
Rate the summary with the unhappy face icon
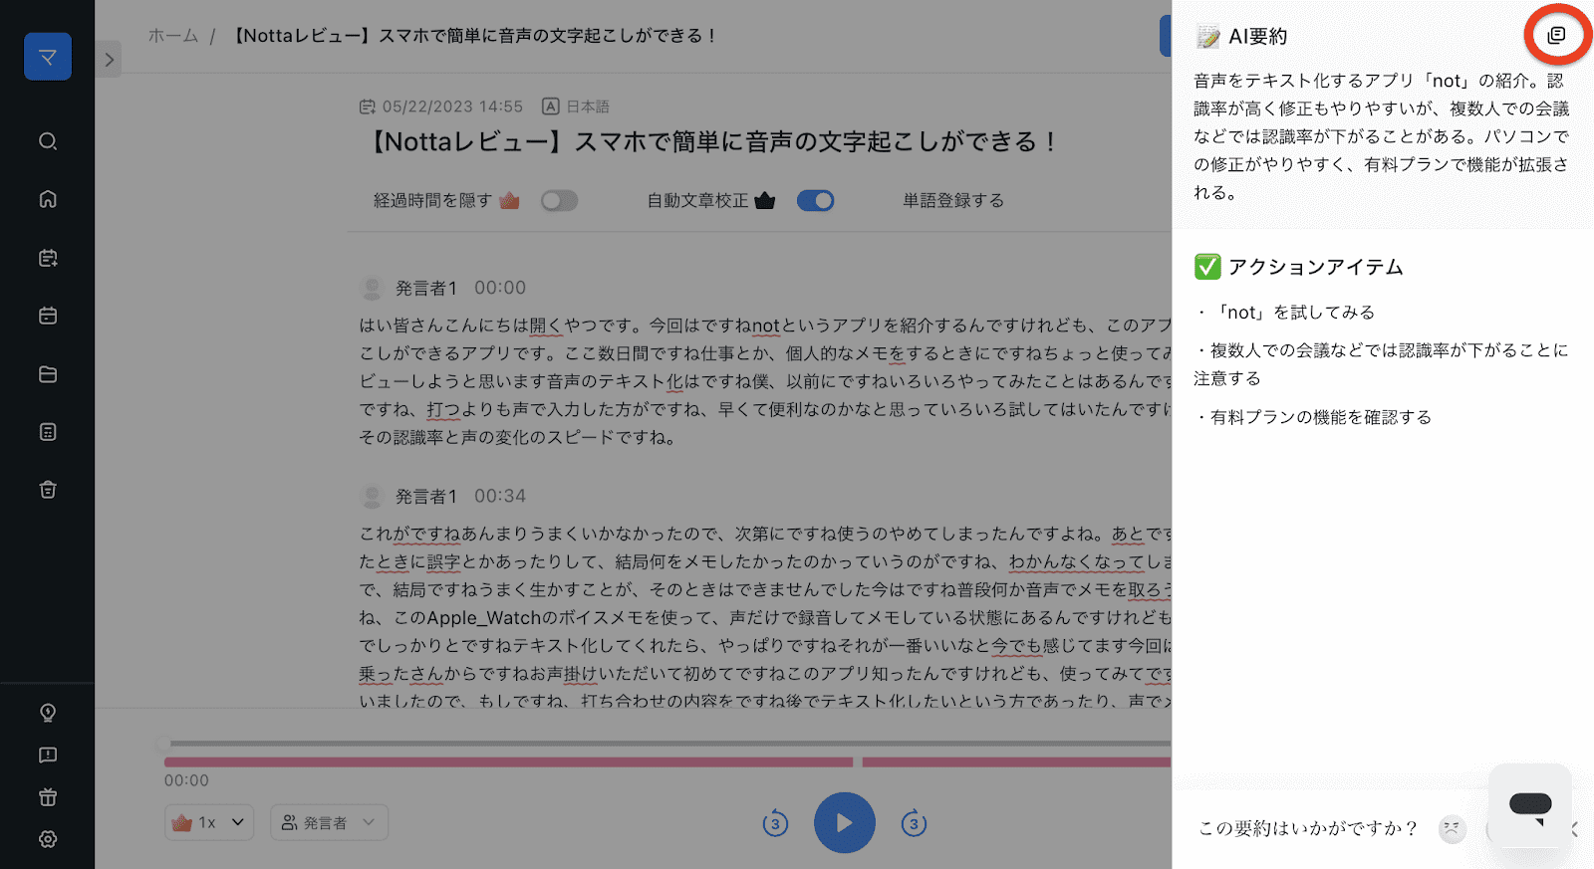pos(1453,828)
